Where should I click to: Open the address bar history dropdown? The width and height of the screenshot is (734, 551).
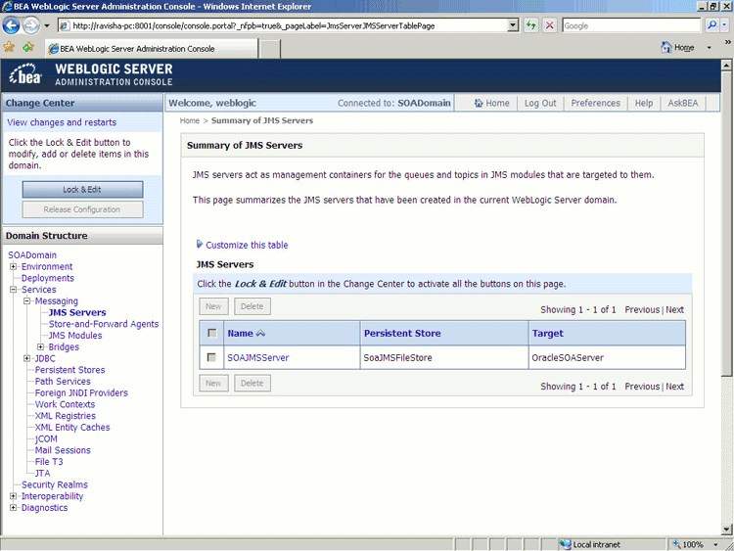(514, 25)
